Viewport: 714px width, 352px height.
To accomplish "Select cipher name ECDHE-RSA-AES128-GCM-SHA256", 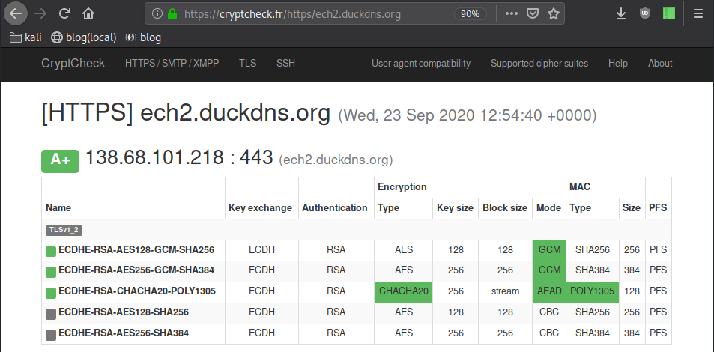I will pyautogui.click(x=136, y=250).
